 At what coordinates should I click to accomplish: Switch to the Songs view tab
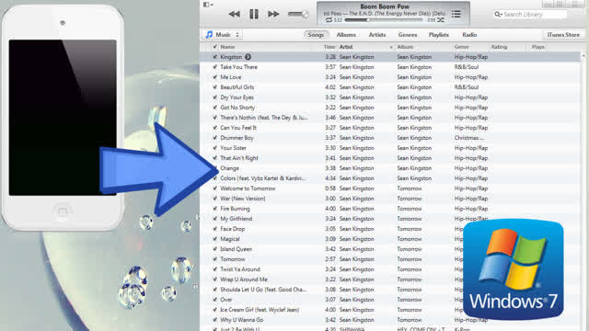click(x=316, y=35)
